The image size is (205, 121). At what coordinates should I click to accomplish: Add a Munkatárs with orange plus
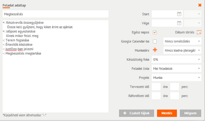[155, 50]
